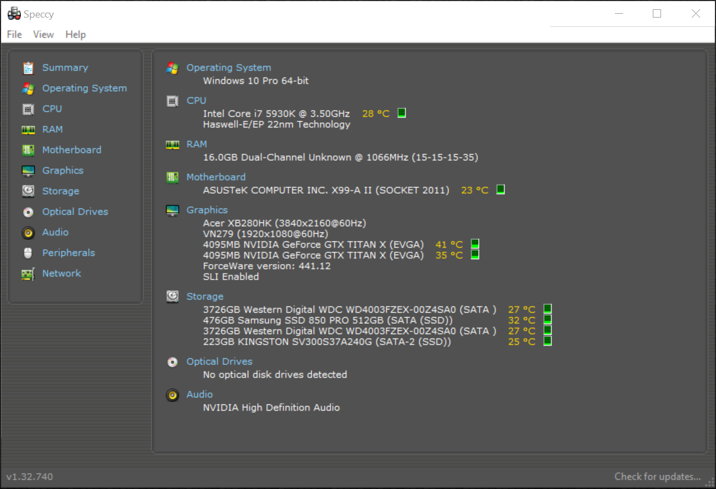Viewport: 716px width, 489px height.
Task: Click the Summary clipboard icon in sidebar
Action: (x=28, y=68)
